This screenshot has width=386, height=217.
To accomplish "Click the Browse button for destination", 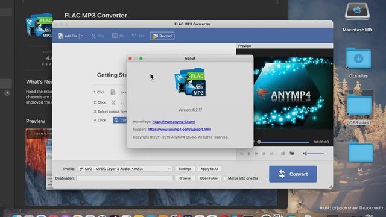I will tap(185, 178).
